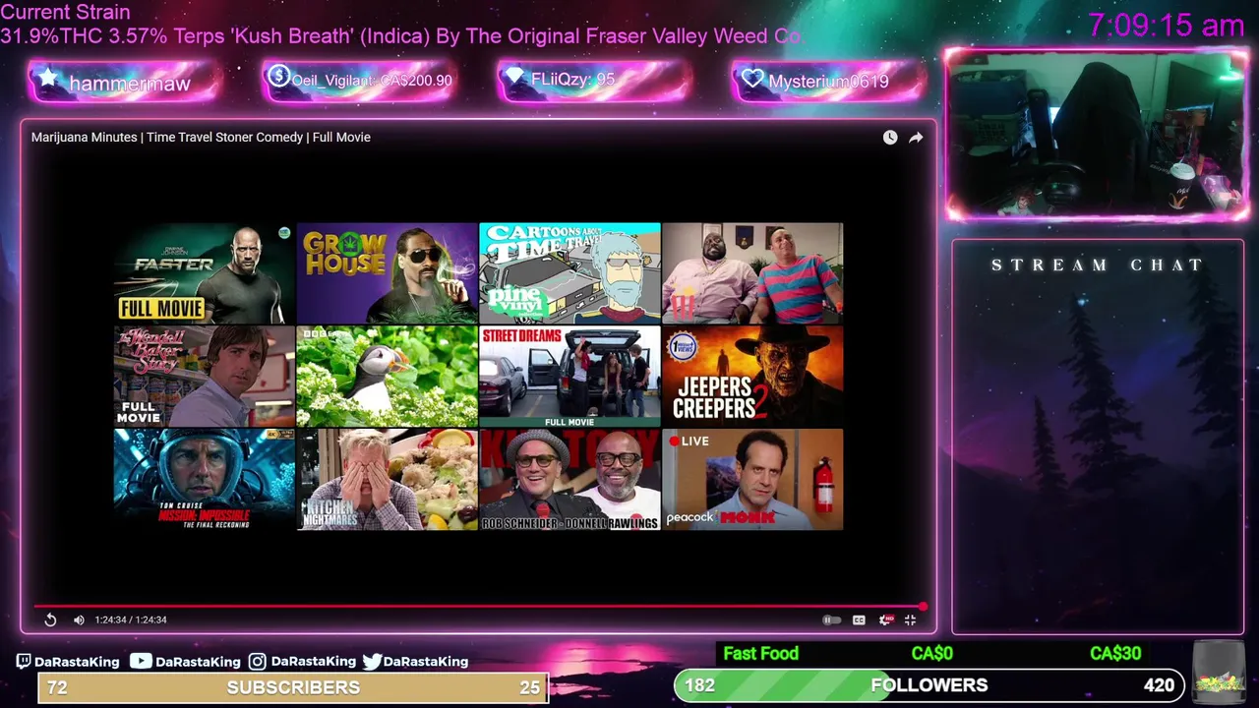Click the Subscribers goal bar
The width and height of the screenshot is (1259, 708).
click(293, 687)
